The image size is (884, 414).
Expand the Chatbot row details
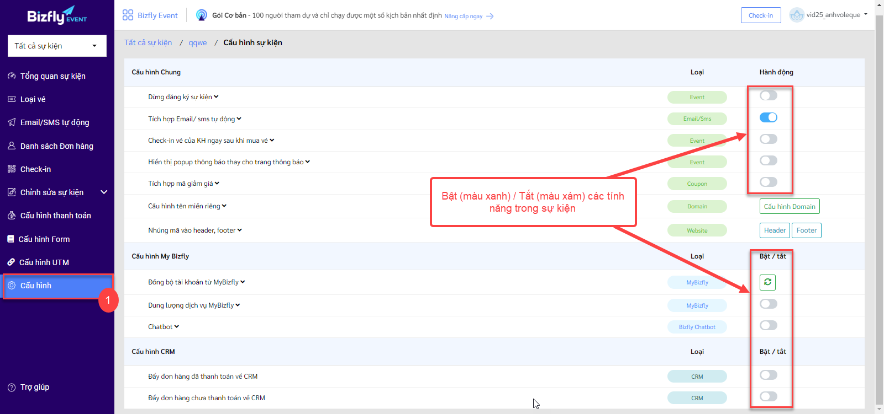[x=177, y=327]
